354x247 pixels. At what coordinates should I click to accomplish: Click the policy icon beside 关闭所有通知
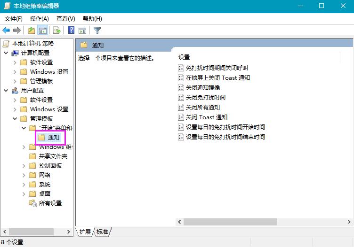181,108
